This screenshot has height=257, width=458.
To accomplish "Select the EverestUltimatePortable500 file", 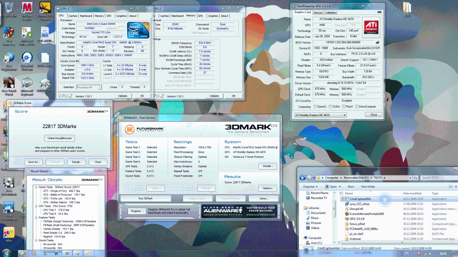I will click(366, 214).
